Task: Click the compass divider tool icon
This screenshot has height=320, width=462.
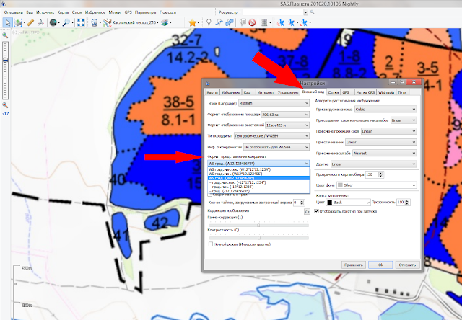Action: (41, 22)
